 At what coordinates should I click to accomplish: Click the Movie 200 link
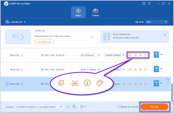[48, 36]
